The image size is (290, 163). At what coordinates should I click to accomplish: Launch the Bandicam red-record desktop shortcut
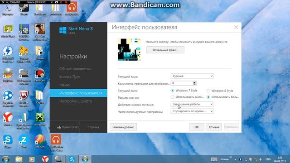tap(40, 75)
